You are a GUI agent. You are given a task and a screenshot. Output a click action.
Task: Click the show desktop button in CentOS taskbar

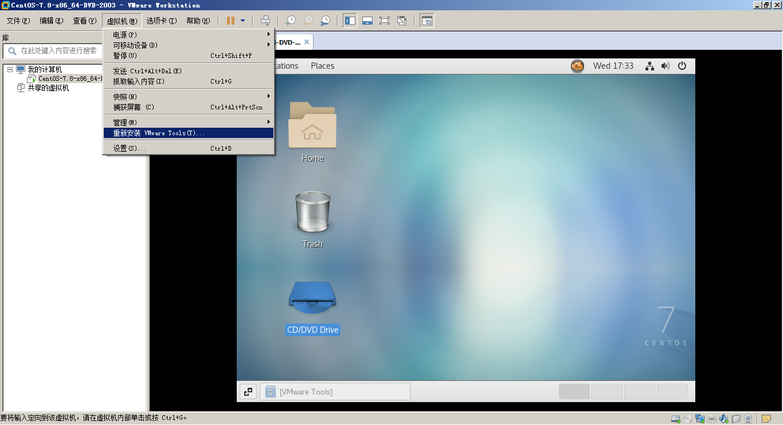(248, 392)
